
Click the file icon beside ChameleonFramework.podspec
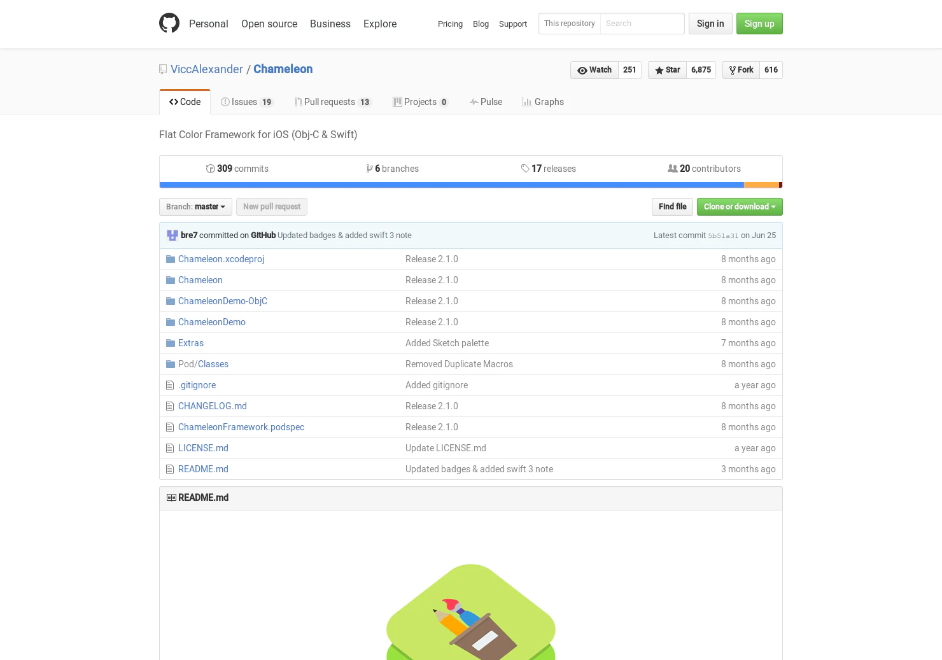point(170,427)
